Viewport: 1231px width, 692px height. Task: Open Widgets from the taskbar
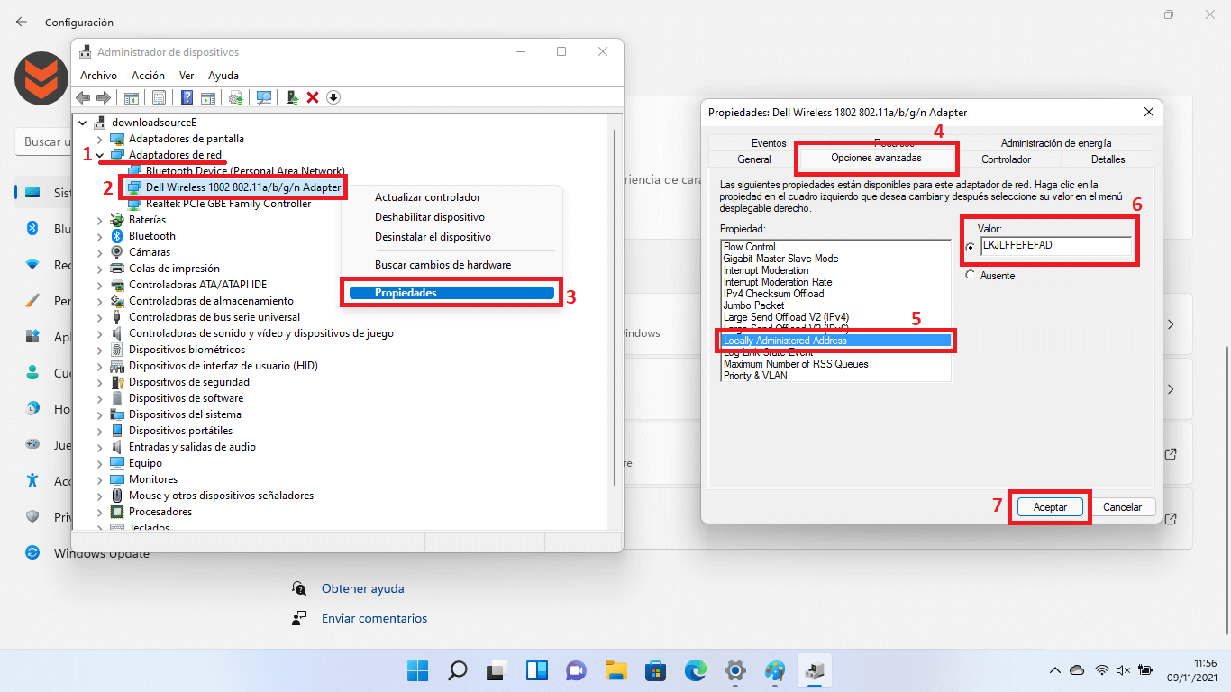pos(537,670)
